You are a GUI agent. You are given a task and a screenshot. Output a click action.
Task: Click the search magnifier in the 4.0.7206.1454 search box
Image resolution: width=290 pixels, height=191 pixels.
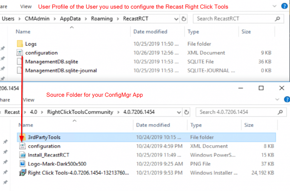point(280,112)
